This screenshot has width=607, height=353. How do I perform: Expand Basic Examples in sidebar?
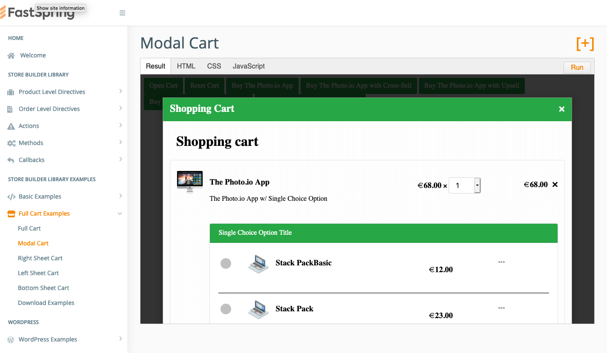pyautogui.click(x=120, y=196)
